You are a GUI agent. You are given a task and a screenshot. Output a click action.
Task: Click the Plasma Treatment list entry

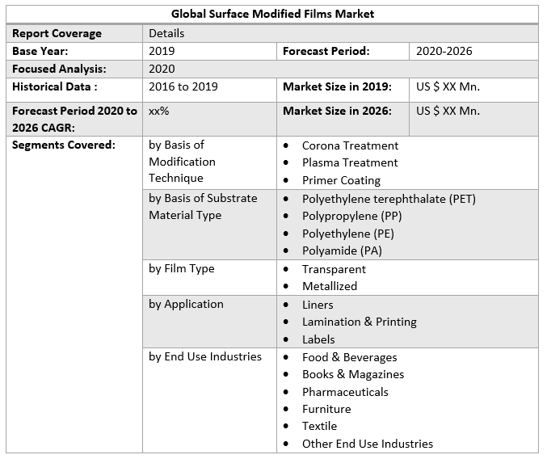coord(350,162)
